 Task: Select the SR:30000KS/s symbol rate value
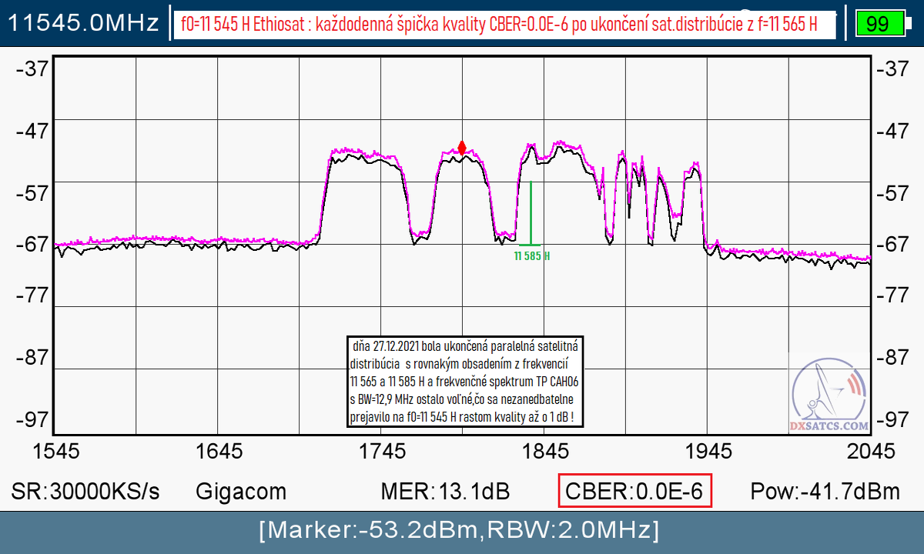[x=85, y=491]
